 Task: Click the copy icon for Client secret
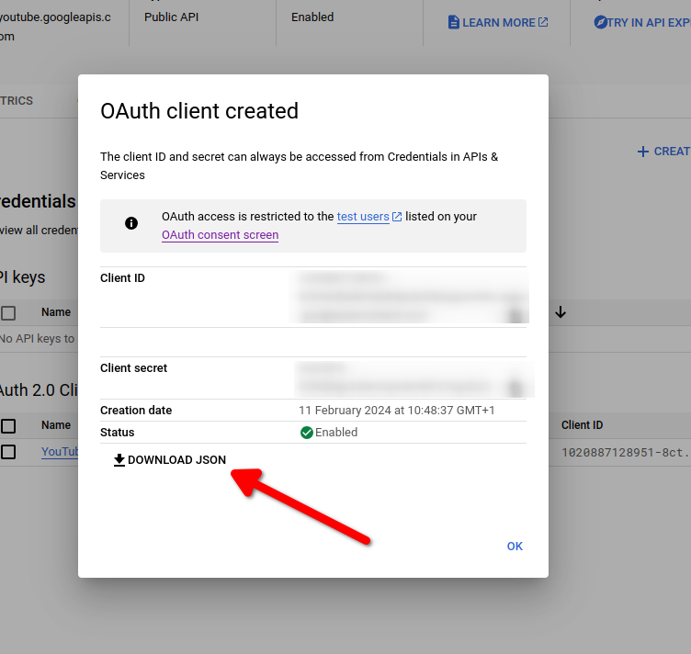[x=515, y=387]
